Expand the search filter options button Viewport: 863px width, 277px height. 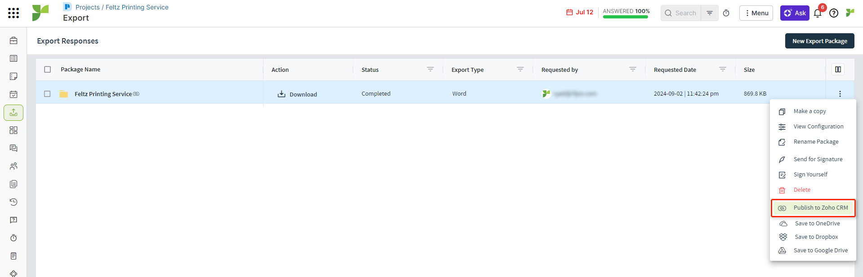(x=709, y=13)
